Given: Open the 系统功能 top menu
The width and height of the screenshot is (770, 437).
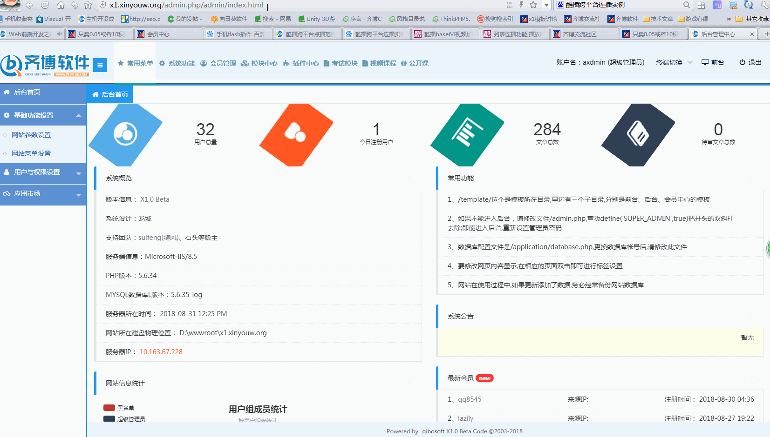Looking at the screenshot, I should click(177, 63).
